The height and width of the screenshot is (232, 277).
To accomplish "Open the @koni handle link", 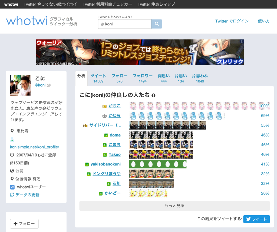I will point(40,85).
